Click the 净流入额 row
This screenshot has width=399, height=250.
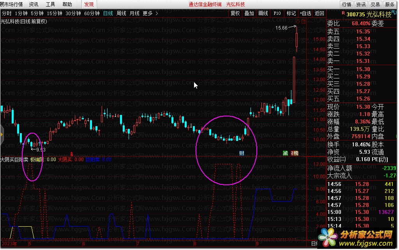(x=362, y=168)
